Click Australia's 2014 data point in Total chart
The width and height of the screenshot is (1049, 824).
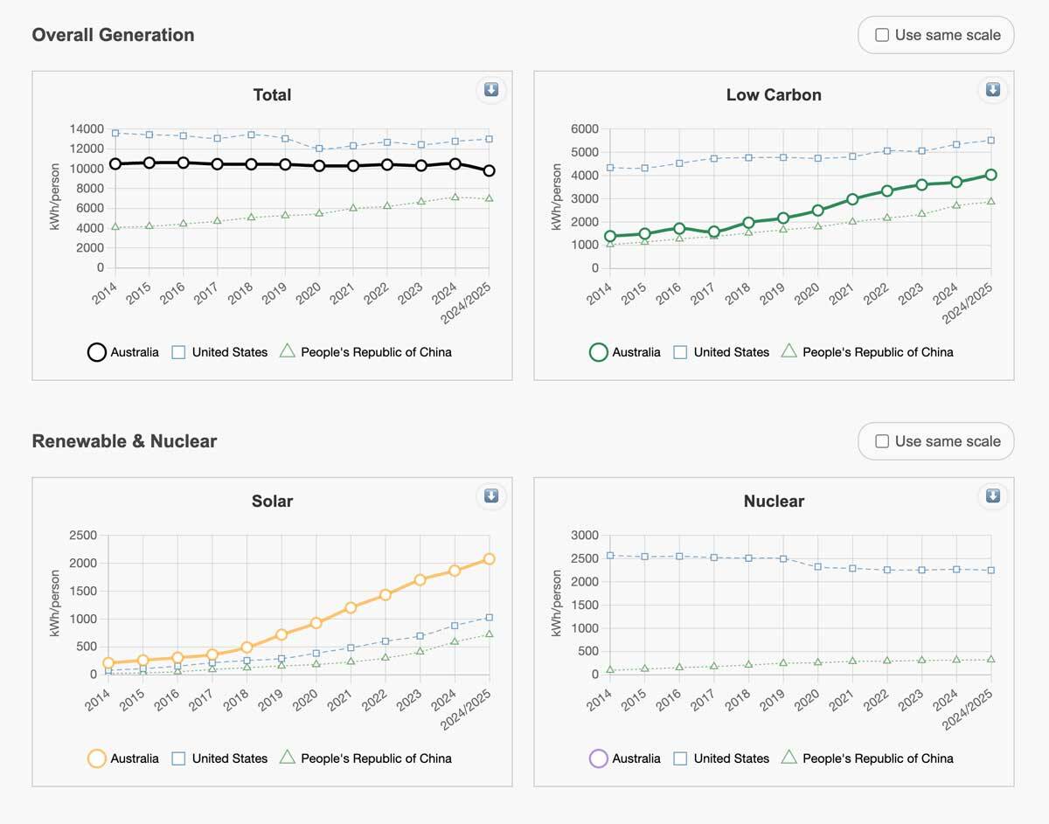[x=115, y=163]
